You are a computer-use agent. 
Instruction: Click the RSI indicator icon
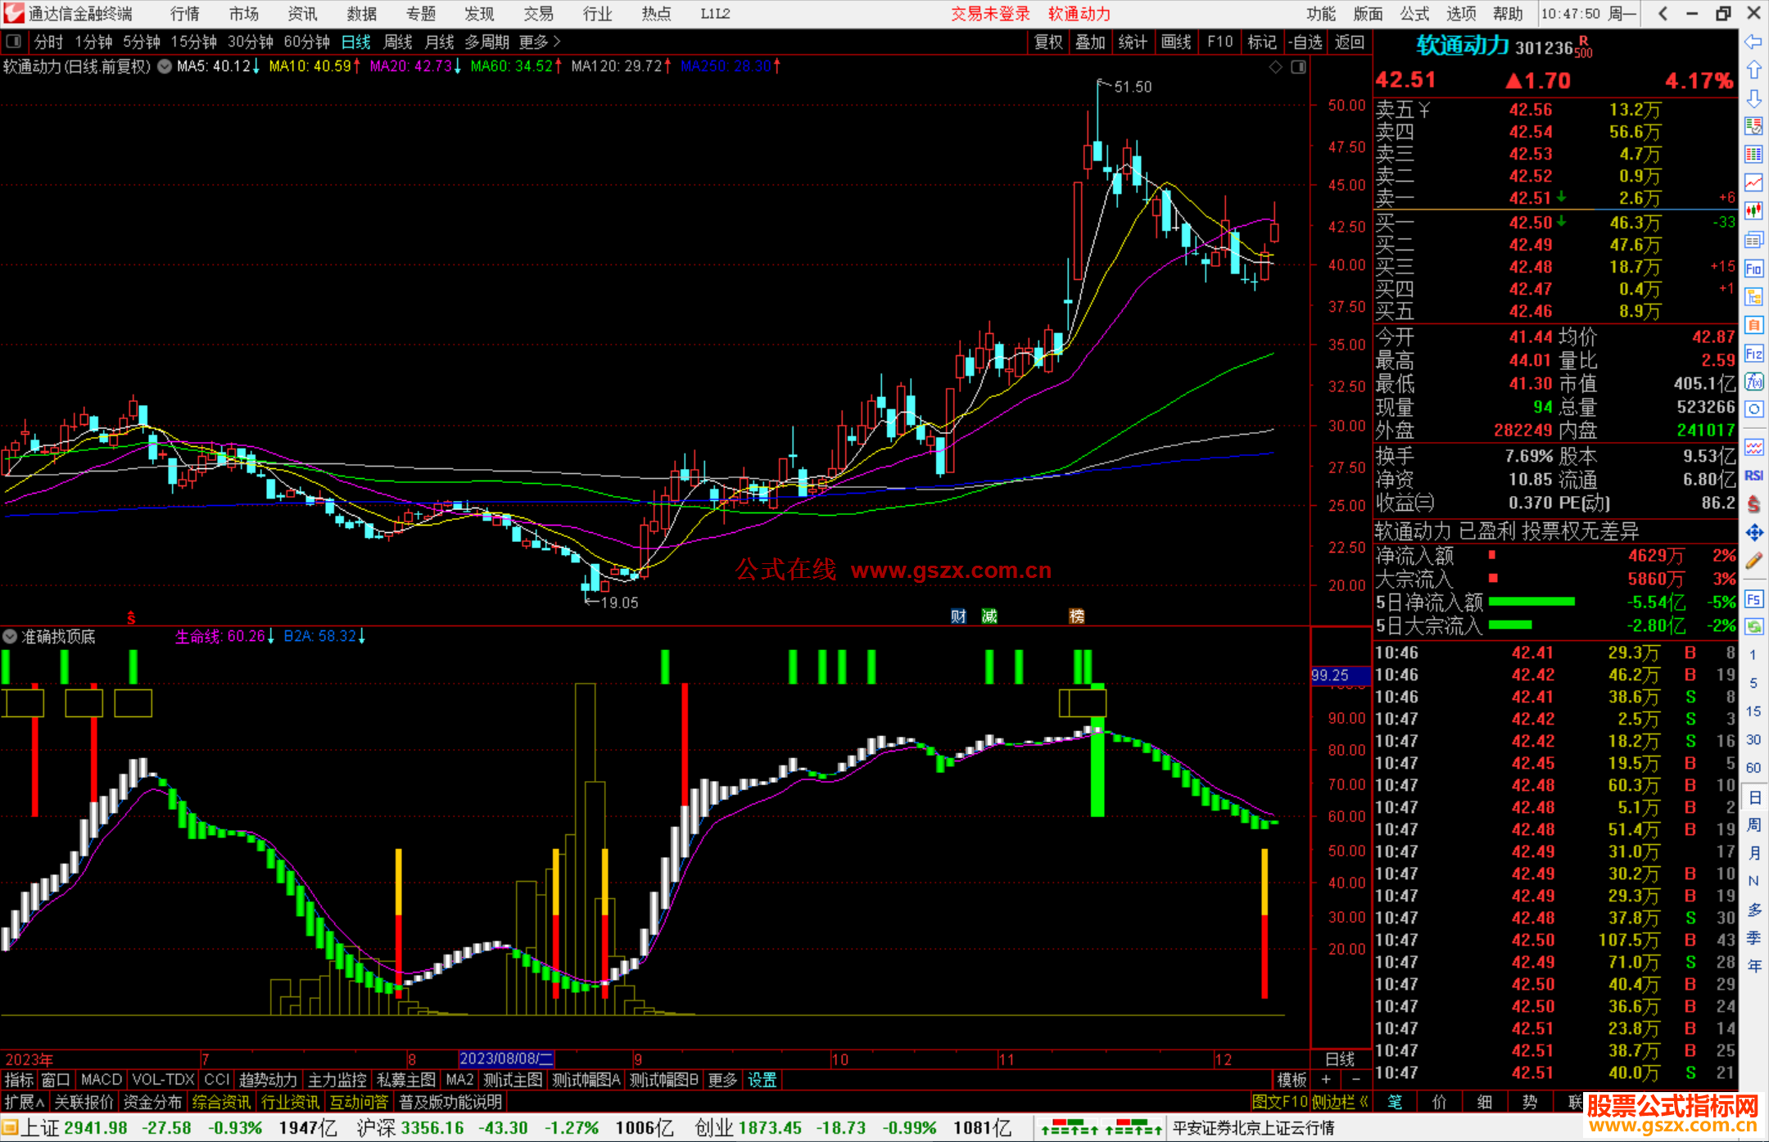pos(1753,476)
